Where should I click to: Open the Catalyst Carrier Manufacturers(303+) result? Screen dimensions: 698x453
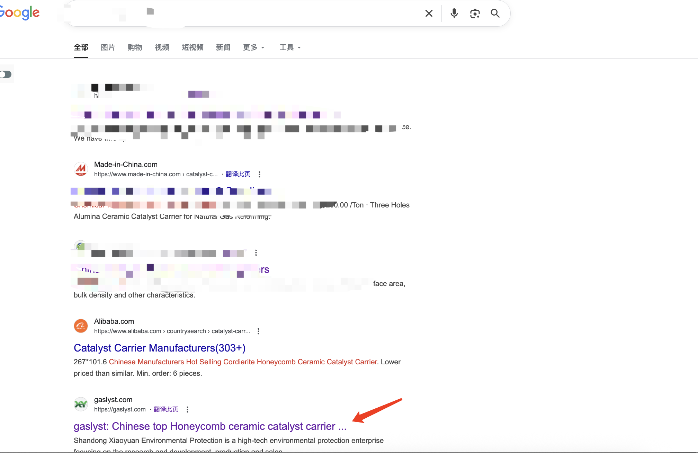(x=160, y=348)
